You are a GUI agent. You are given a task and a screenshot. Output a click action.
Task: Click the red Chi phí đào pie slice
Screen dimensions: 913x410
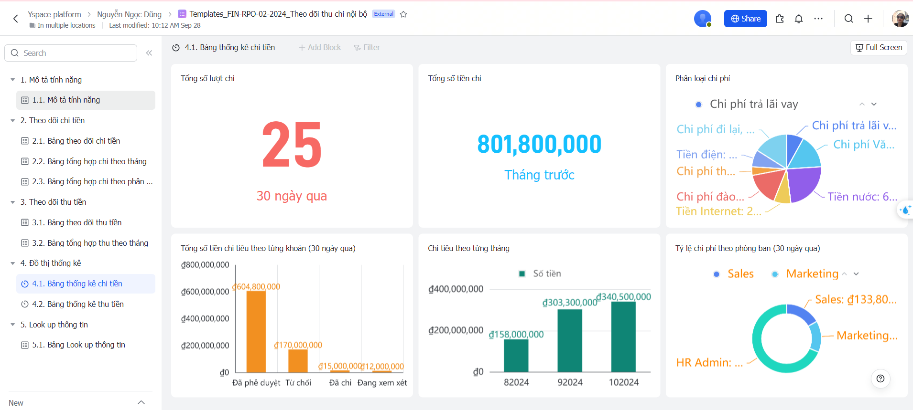[x=768, y=185]
